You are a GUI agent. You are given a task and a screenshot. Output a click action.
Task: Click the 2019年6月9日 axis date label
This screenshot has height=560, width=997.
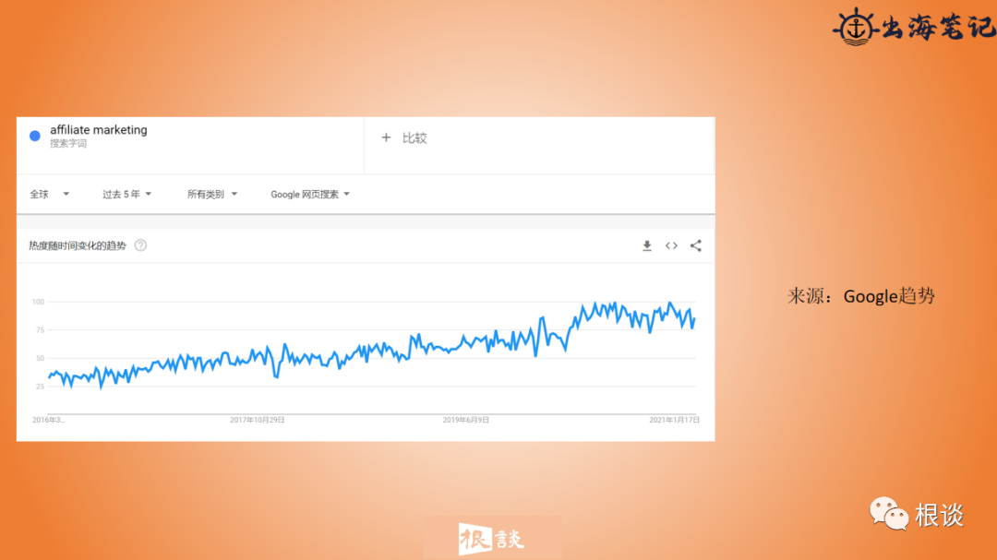point(466,420)
